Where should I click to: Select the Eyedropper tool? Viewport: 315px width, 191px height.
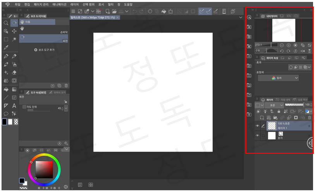[x=6, y=48]
